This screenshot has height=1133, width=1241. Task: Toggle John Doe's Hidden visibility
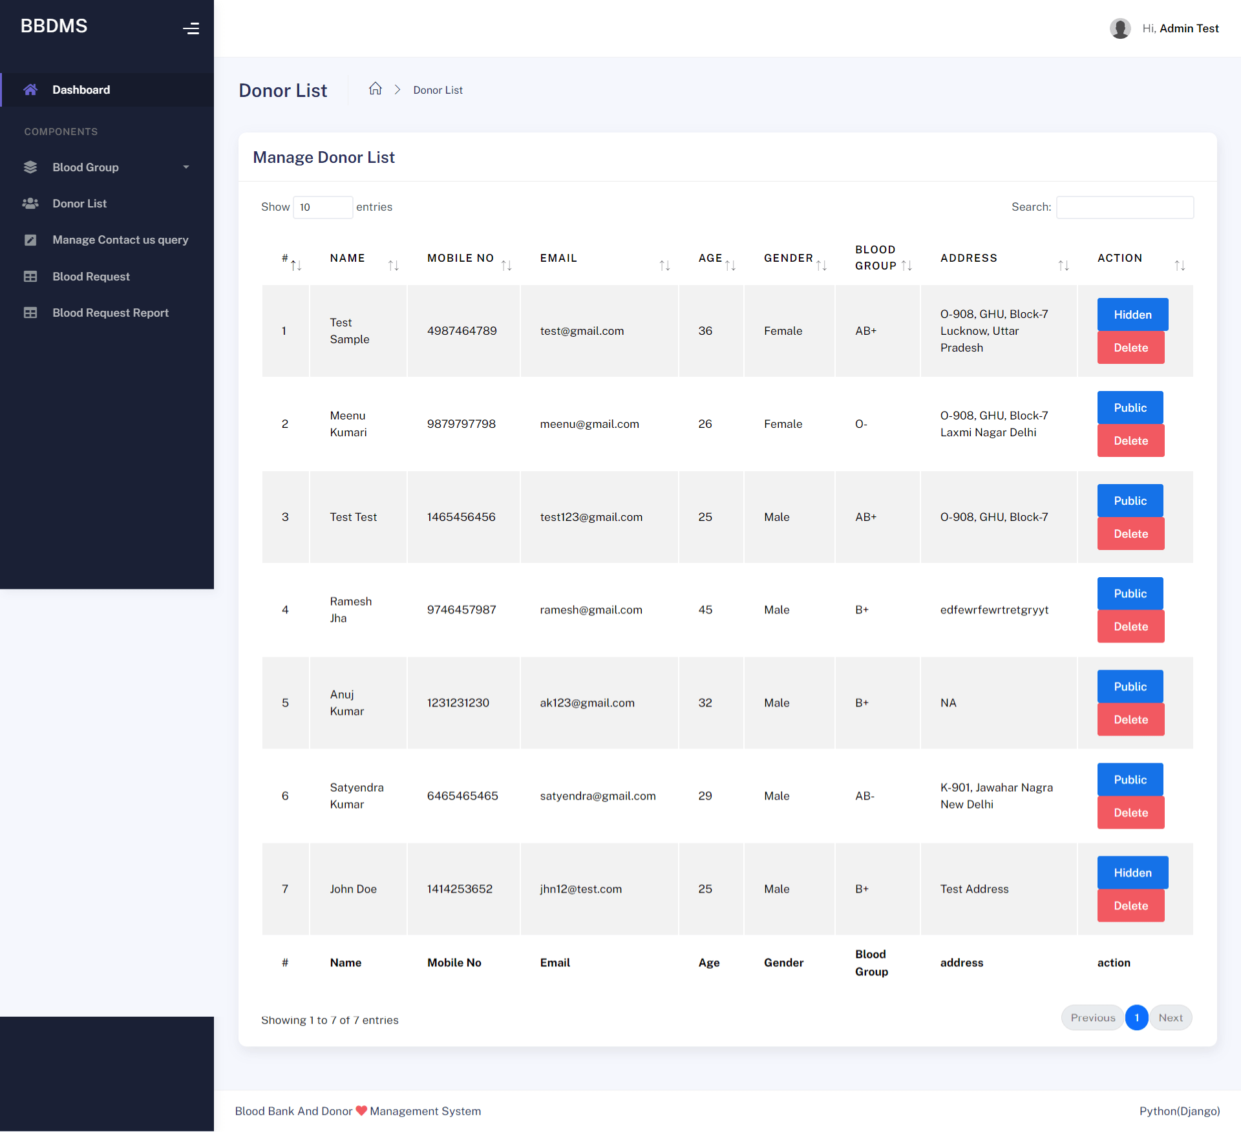(x=1132, y=873)
